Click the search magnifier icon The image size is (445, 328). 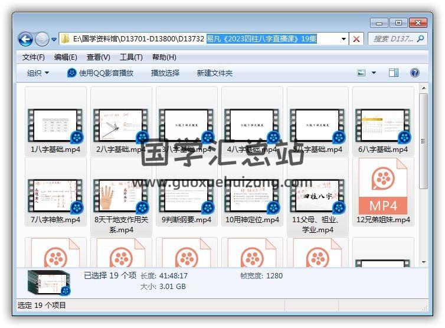click(x=421, y=39)
